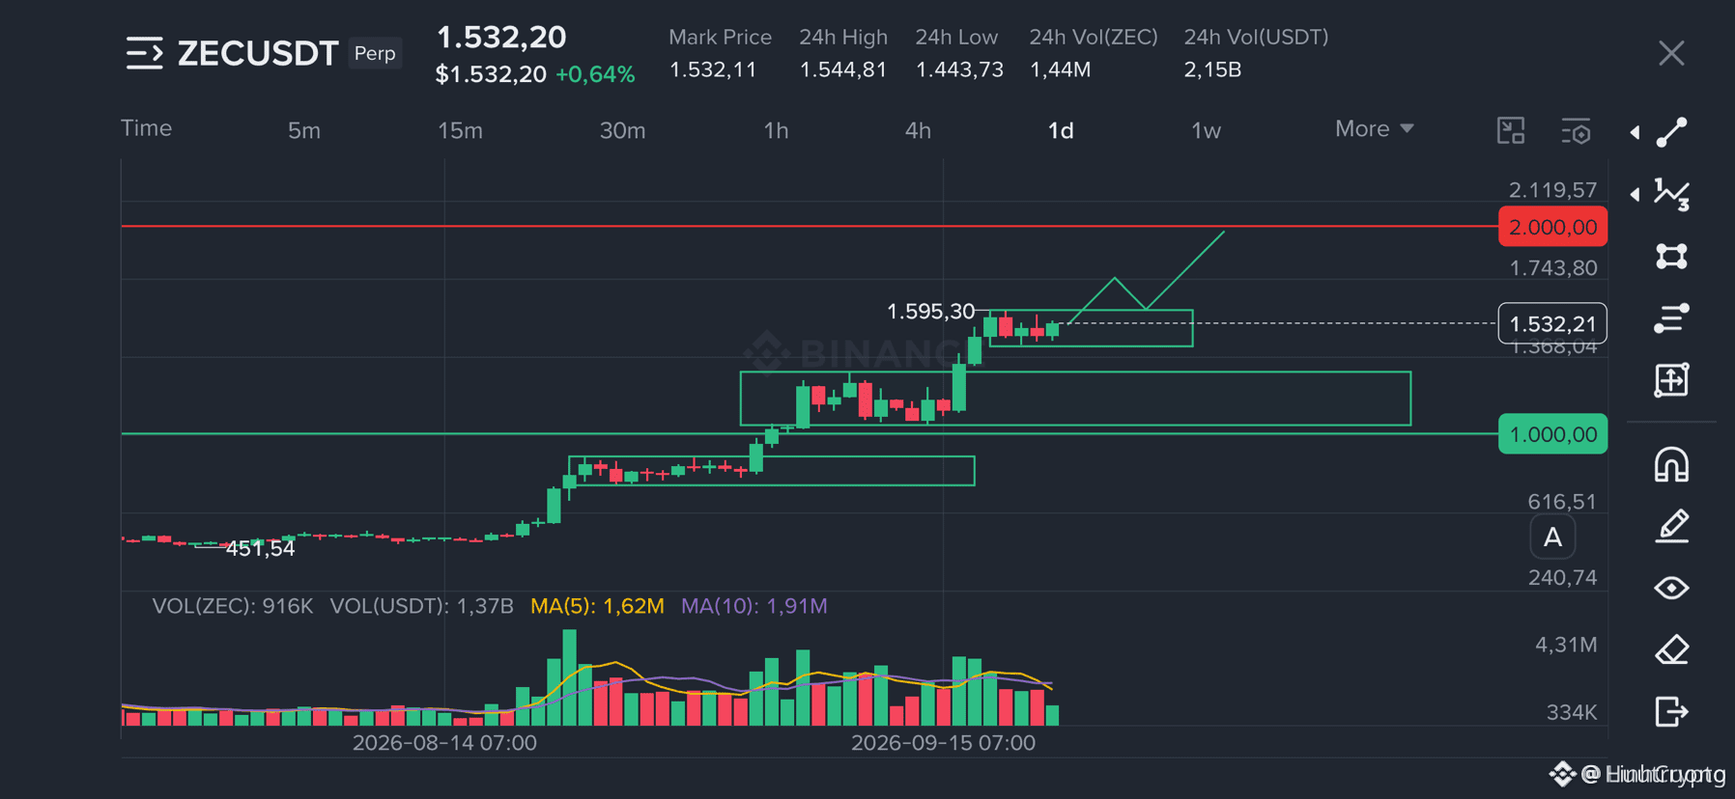Switch to the 1w timeframe

[x=1206, y=130]
